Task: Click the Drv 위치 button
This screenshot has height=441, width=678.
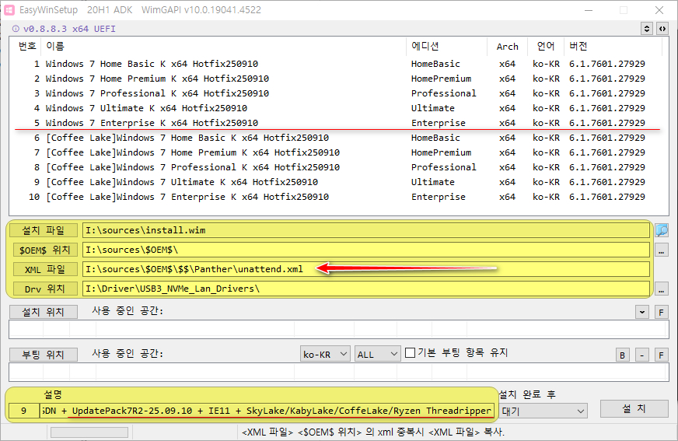Action: coord(45,289)
